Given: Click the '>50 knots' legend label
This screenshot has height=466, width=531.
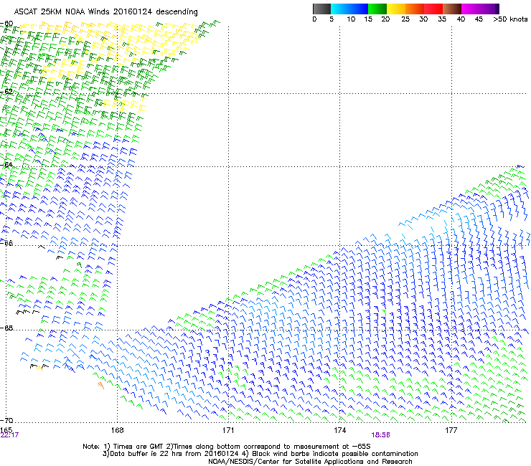Looking at the screenshot, I should point(510,19).
